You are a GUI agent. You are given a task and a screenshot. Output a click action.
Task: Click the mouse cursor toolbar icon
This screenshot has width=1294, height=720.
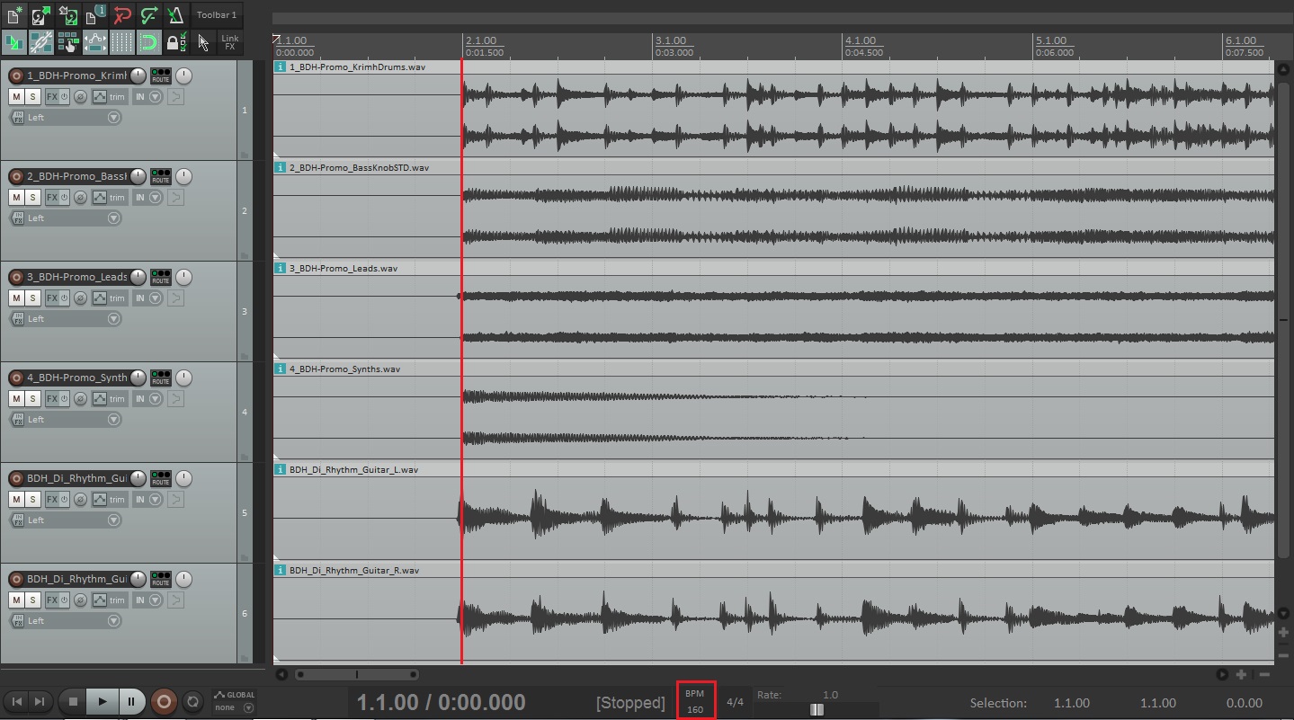click(203, 42)
